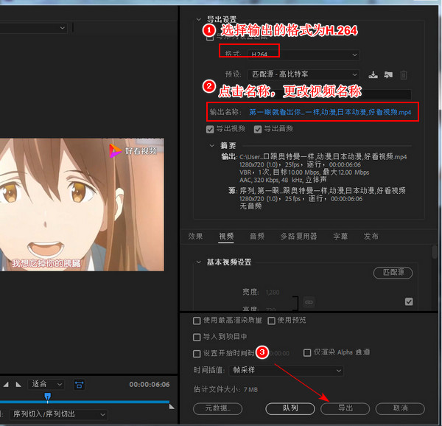
Task: Click the 无音频 text in source summary
Action: pyautogui.click(x=250, y=206)
